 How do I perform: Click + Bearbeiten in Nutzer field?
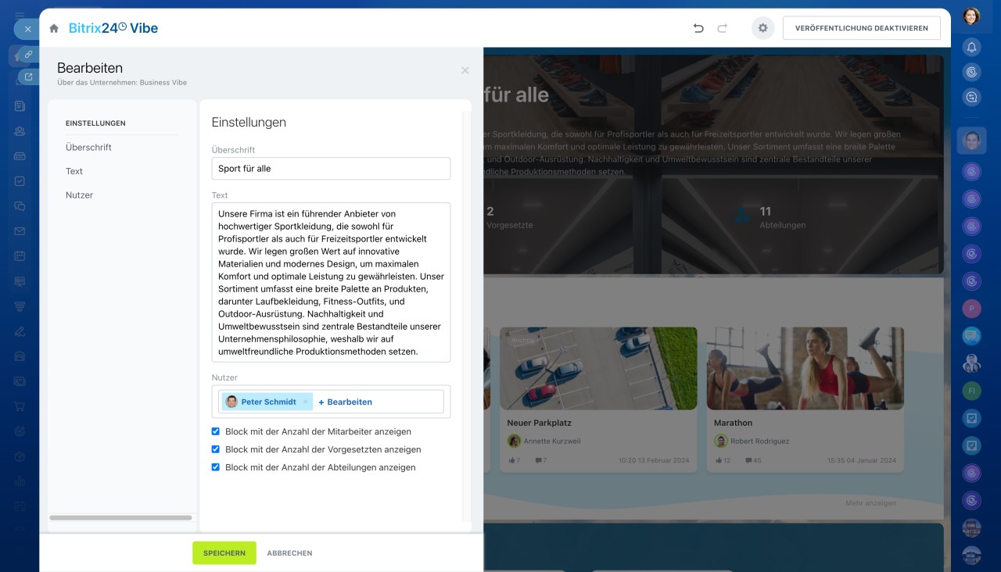345,402
